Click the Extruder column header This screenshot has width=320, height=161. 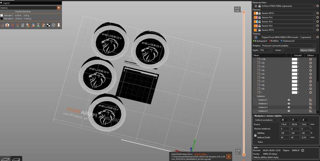[298, 55]
